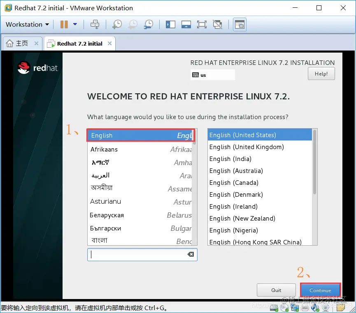Select Asturianu in the language list
Viewport: 356px width, 313px height.
point(140,202)
